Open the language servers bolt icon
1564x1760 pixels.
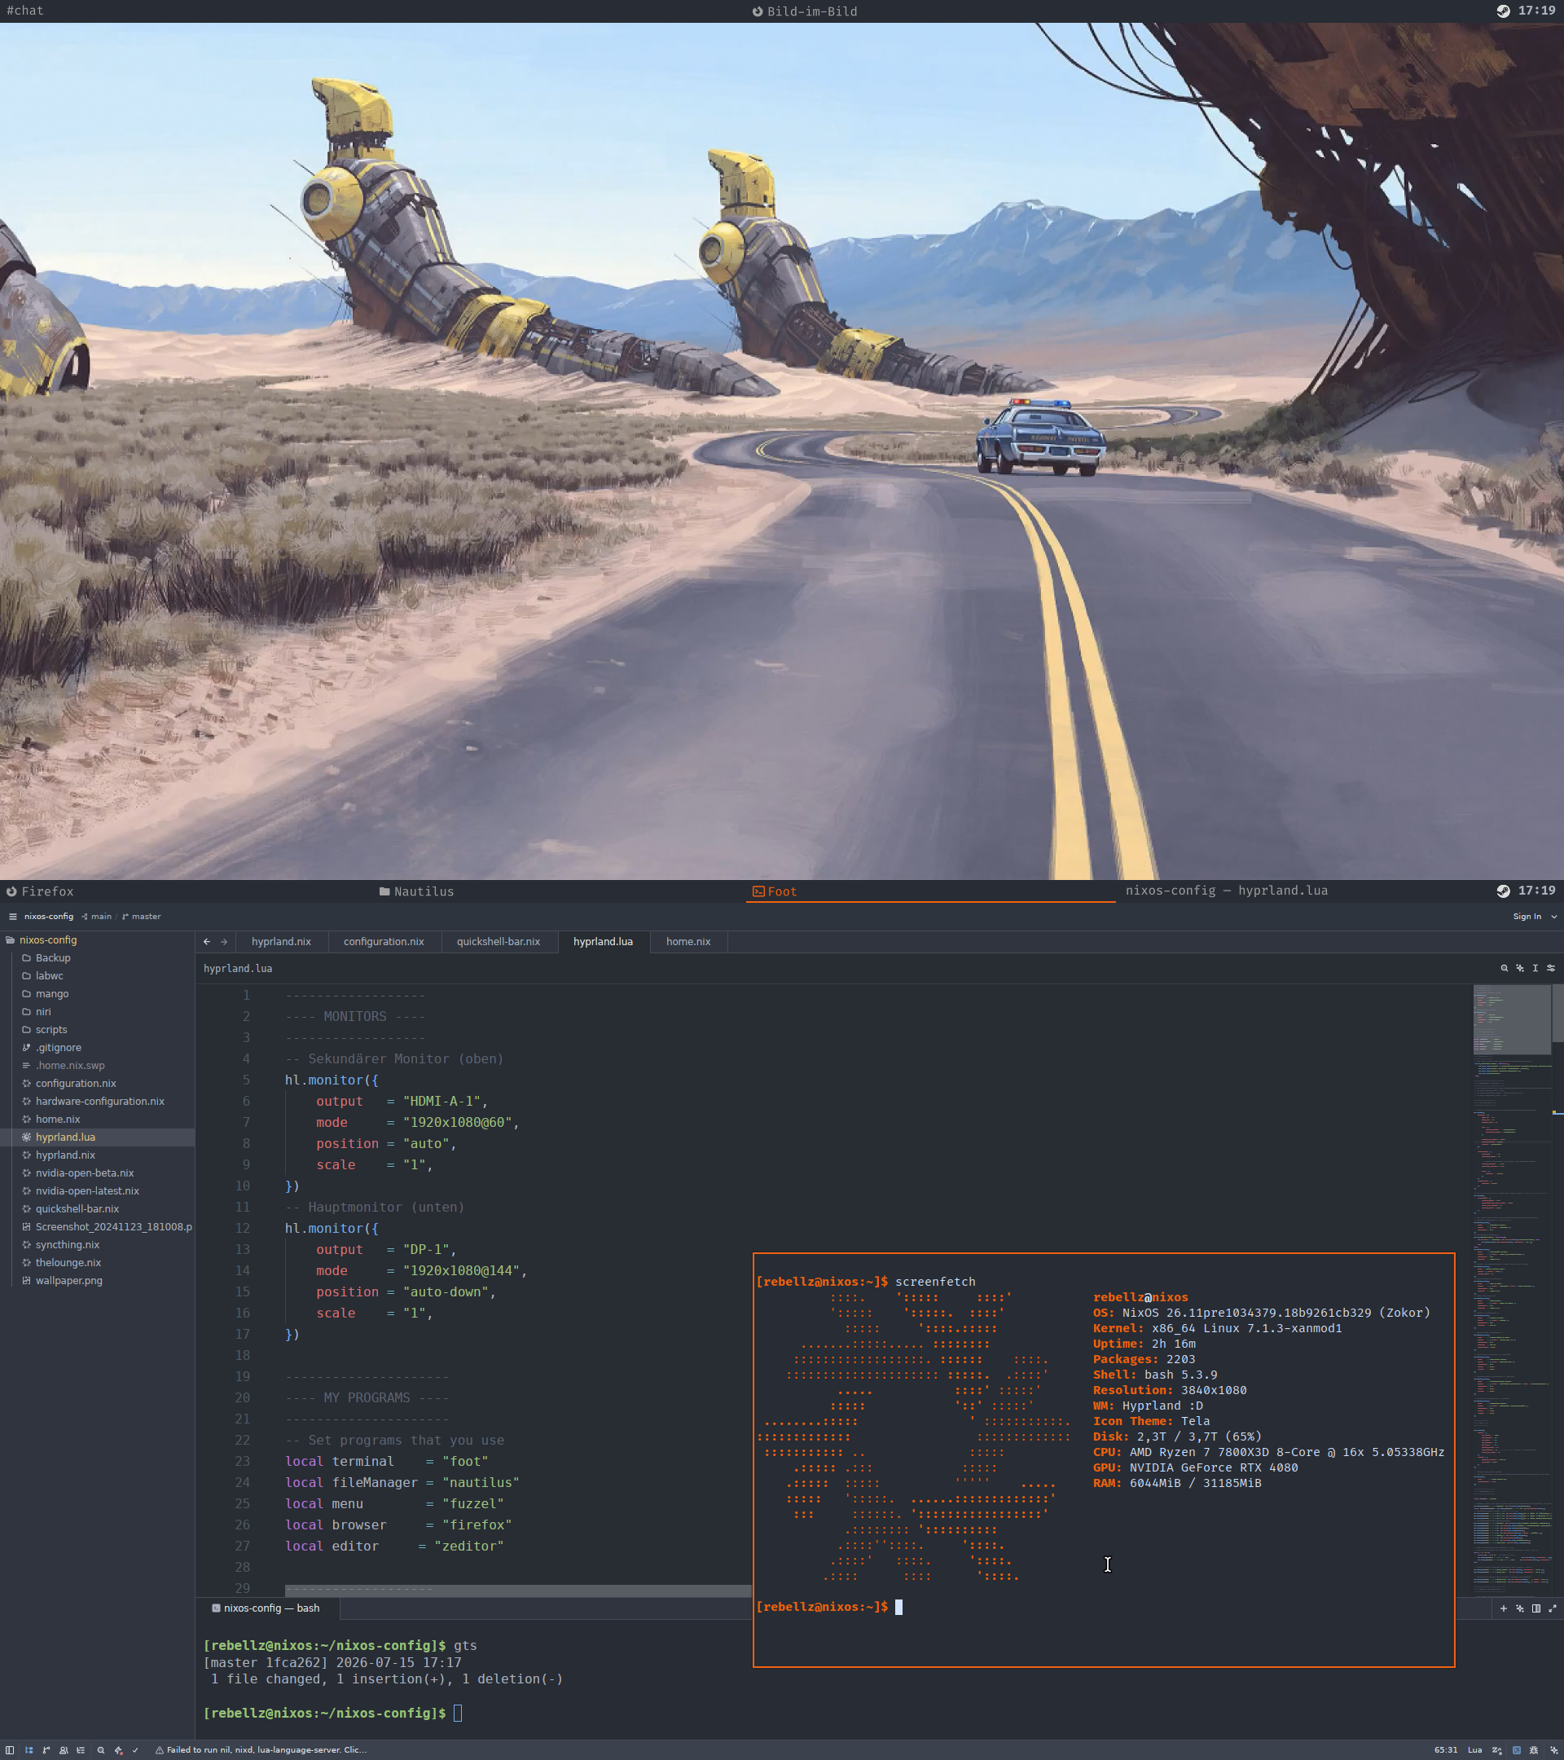click(118, 1749)
